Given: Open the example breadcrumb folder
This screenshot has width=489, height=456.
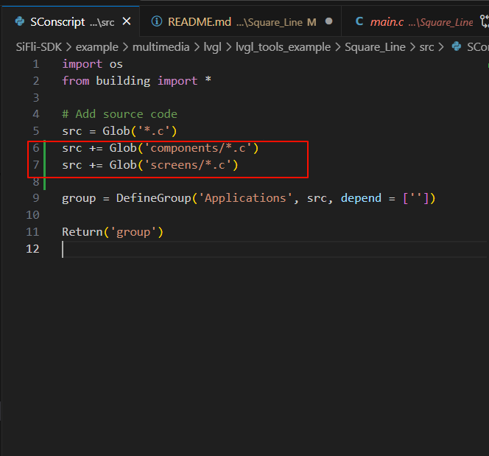Looking at the screenshot, I should click(x=98, y=46).
